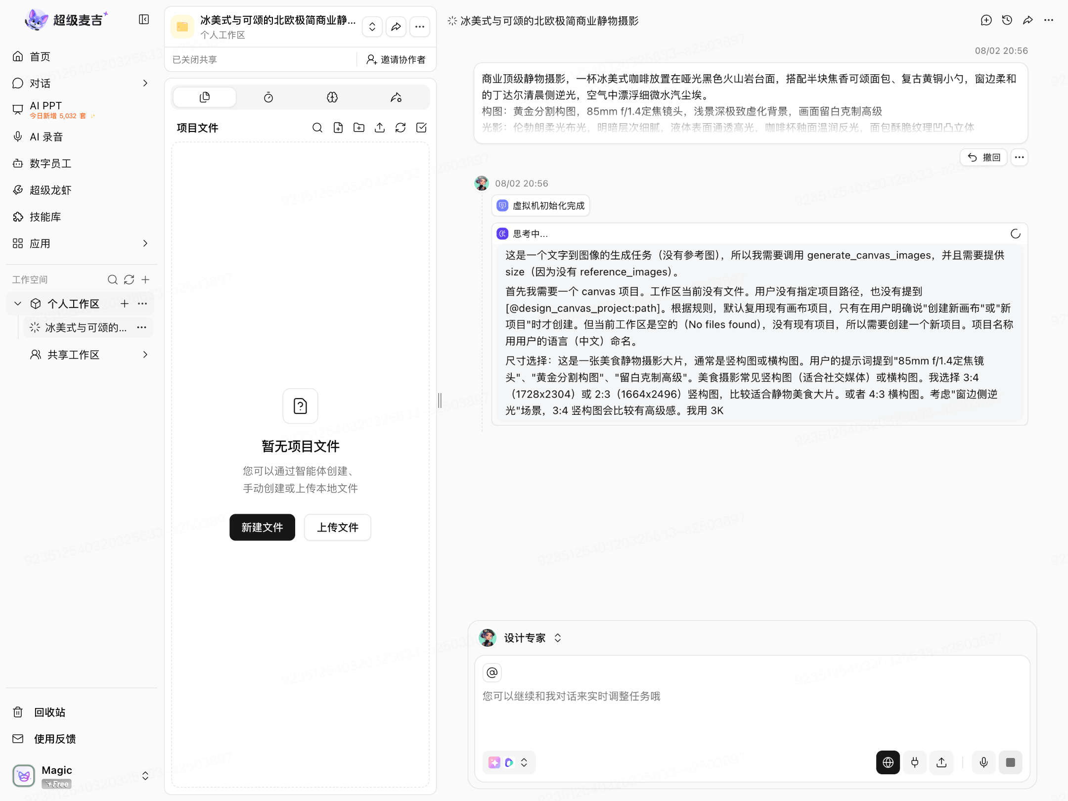Toggle the web search globe button
This screenshot has width=1068, height=801.
[x=888, y=763]
